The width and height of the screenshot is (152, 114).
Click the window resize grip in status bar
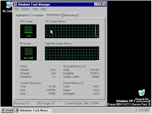click(x=105, y=104)
